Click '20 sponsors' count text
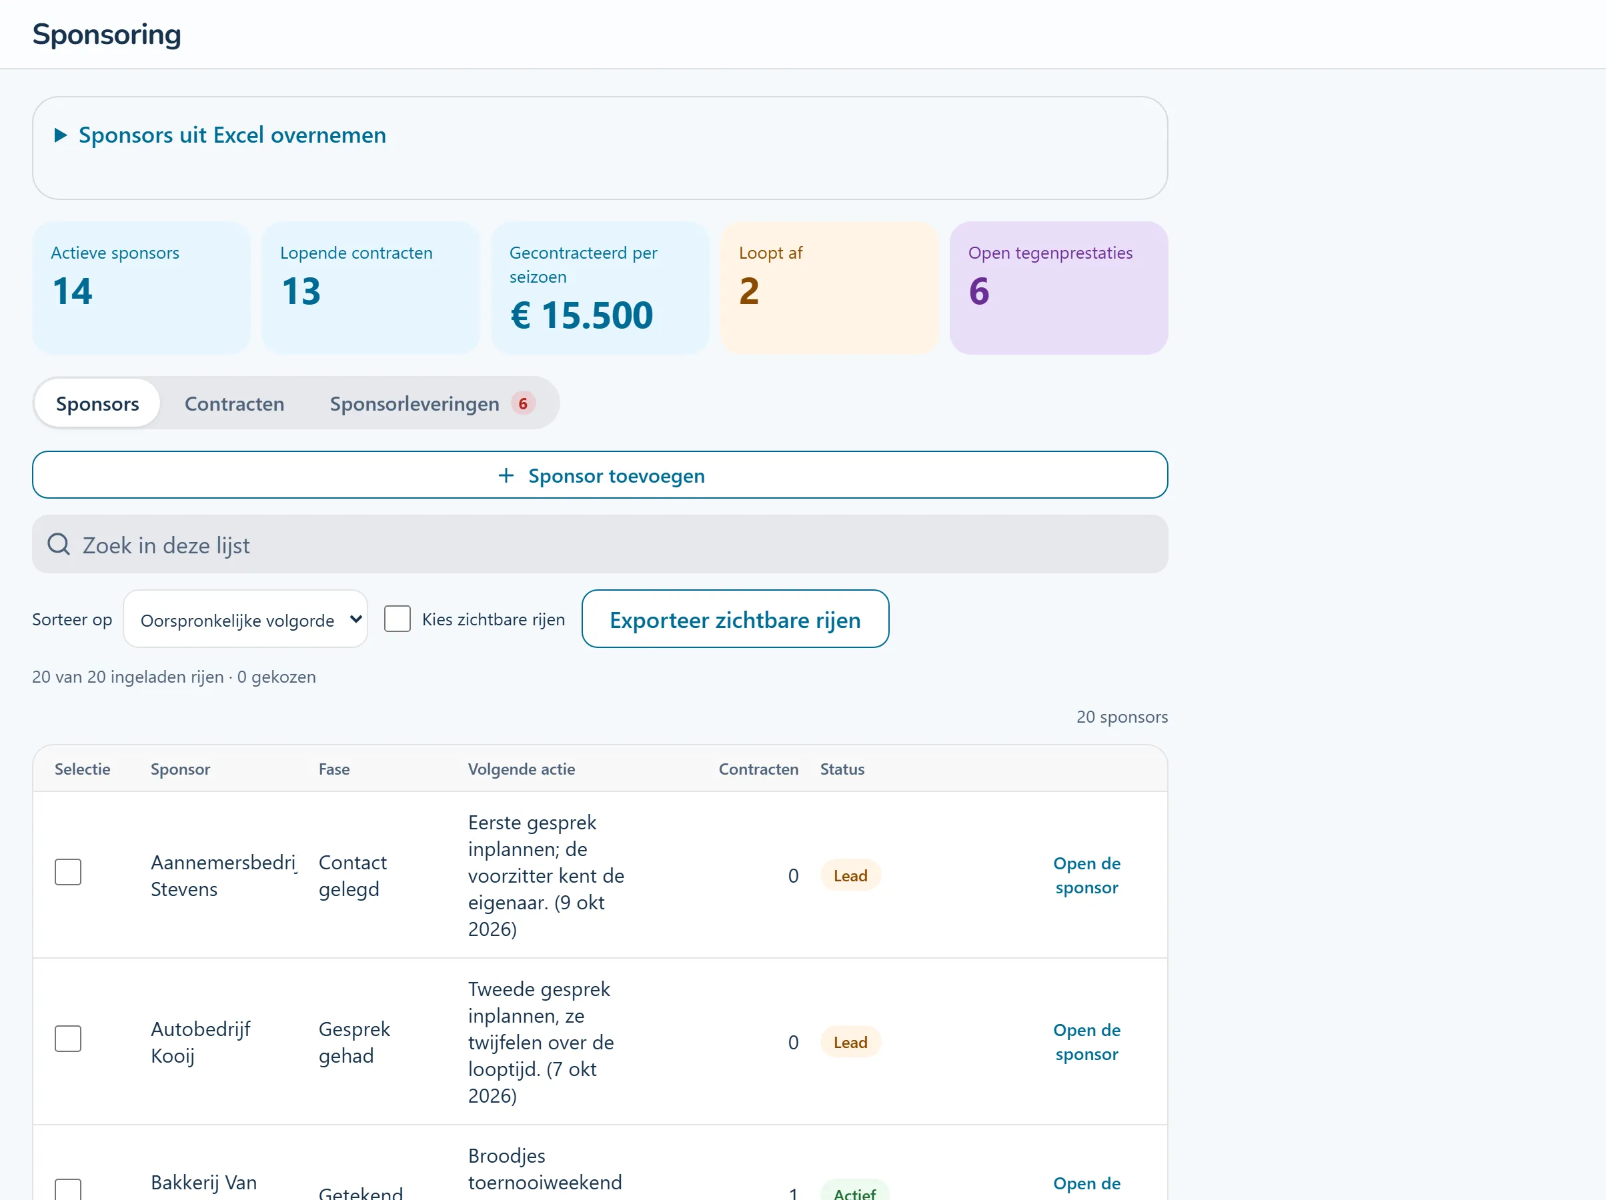Image resolution: width=1606 pixels, height=1200 pixels. click(1122, 717)
